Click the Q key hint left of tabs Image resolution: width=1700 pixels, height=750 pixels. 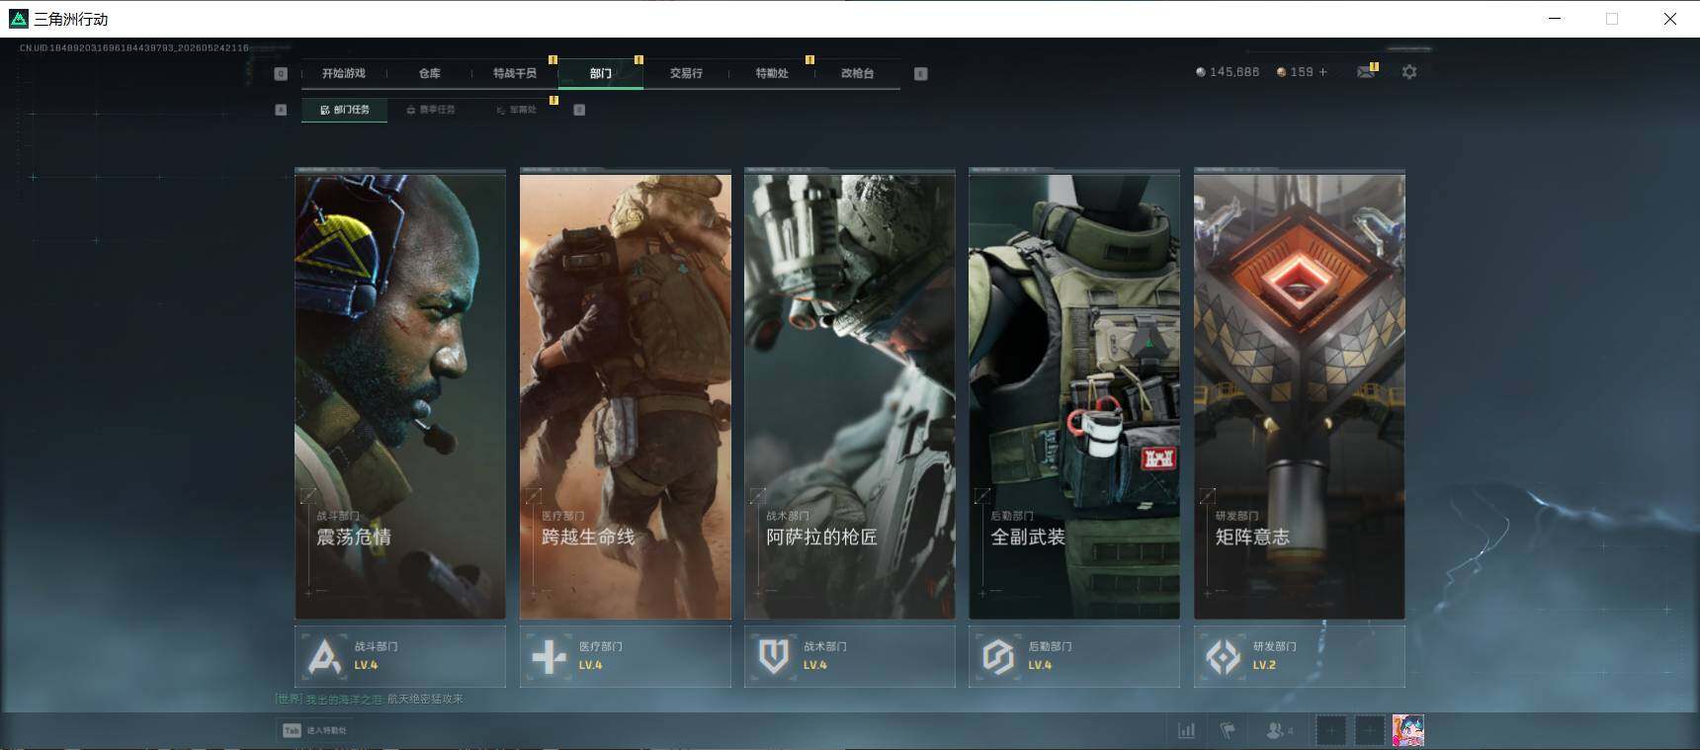pos(281,73)
